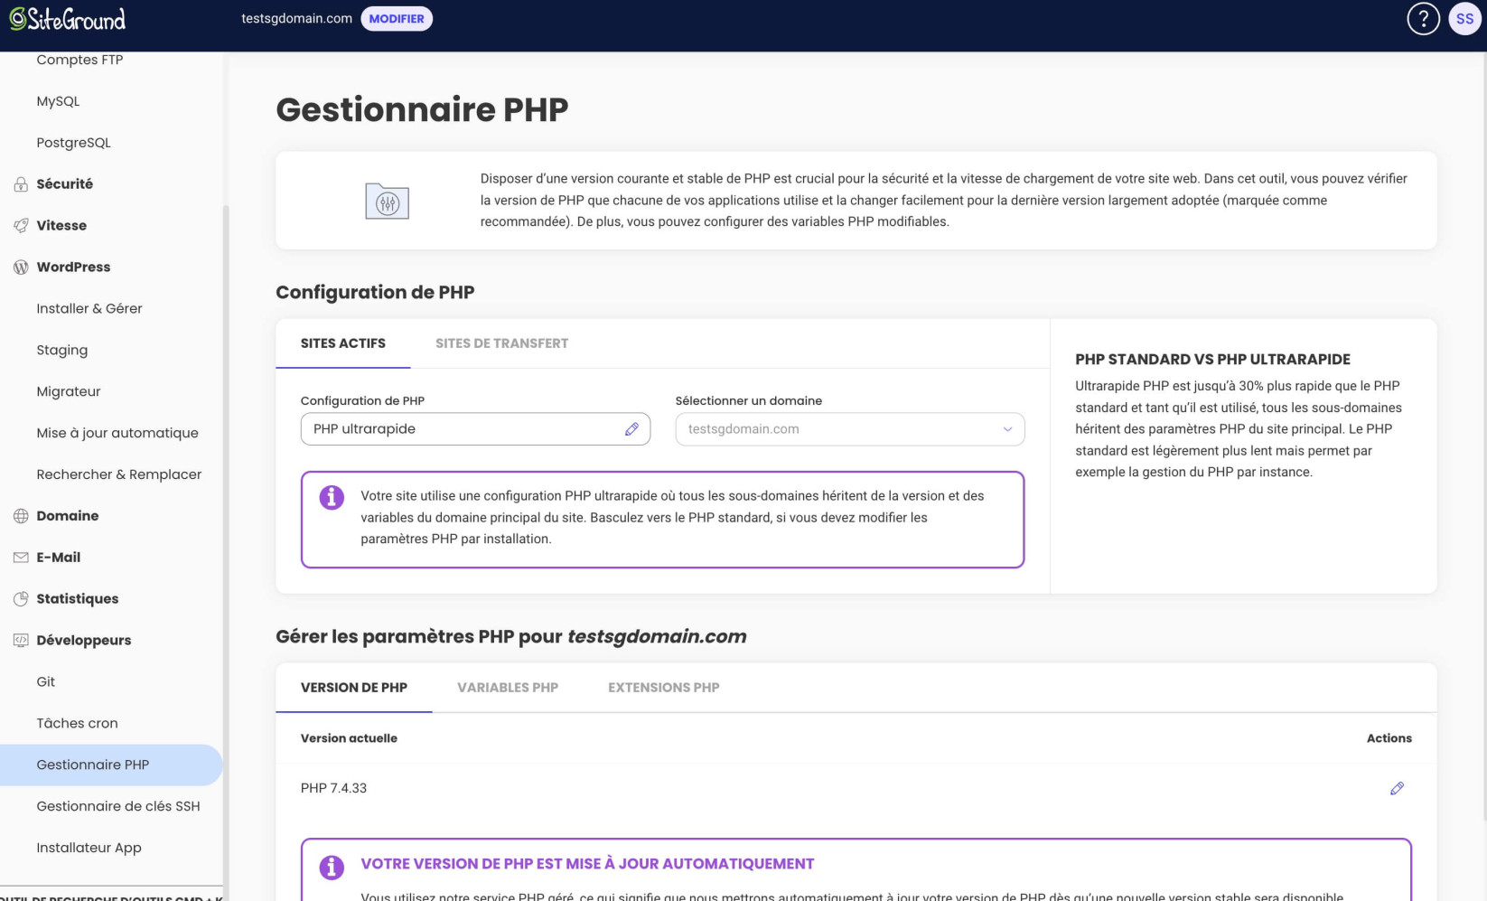The image size is (1487, 901).
Task: Expand the Sécurité sidebar section
Action: pyautogui.click(x=64, y=184)
